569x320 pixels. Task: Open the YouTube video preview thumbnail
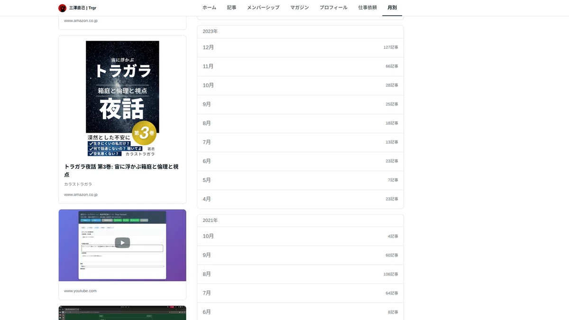coord(122,245)
